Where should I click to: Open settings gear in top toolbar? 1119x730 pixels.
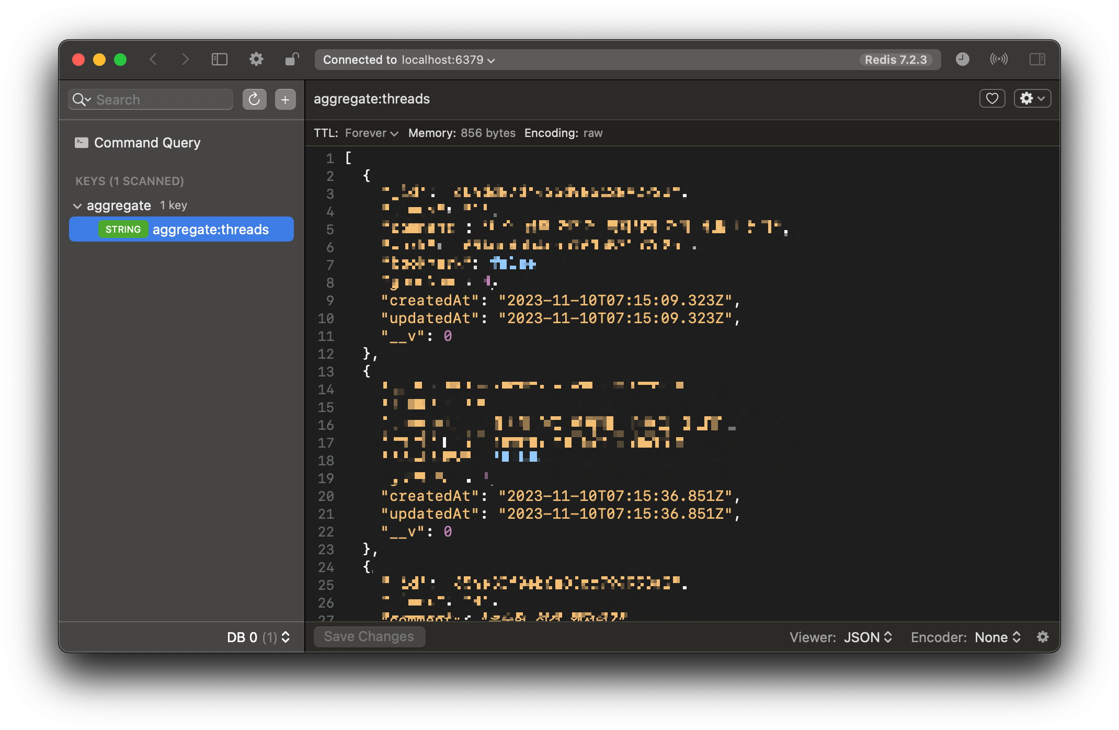click(256, 60)
